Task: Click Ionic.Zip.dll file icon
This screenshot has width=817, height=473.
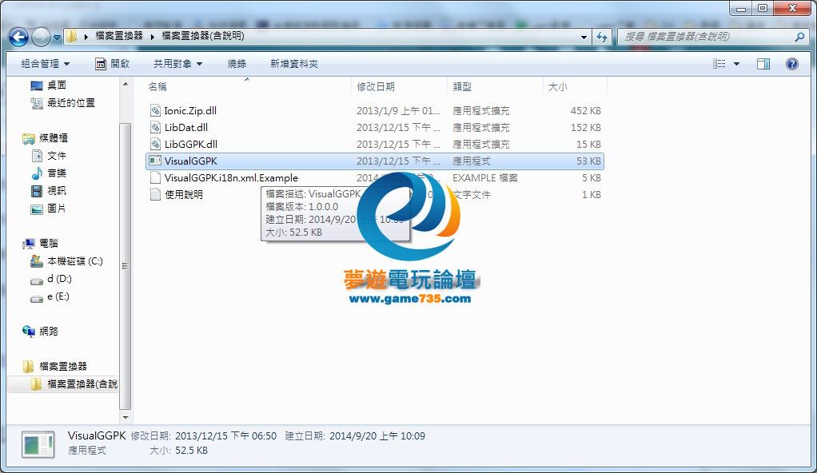Action: click(155, 110)
